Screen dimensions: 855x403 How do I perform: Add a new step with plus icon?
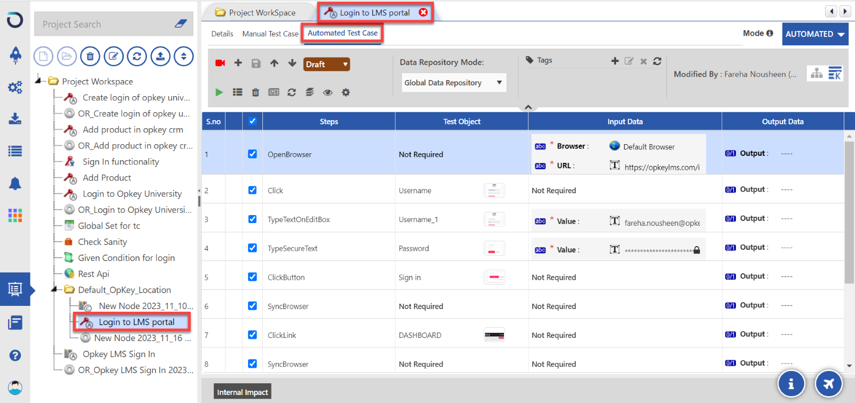pos(238,63)
